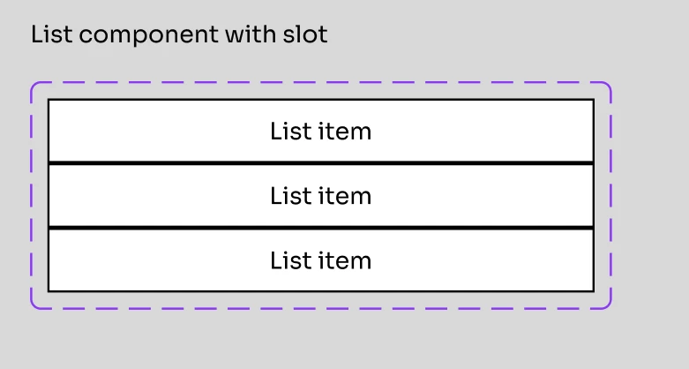Select the divider between first and second items
The height and width of the screenshot is (369, 689).
click(321, 163)
